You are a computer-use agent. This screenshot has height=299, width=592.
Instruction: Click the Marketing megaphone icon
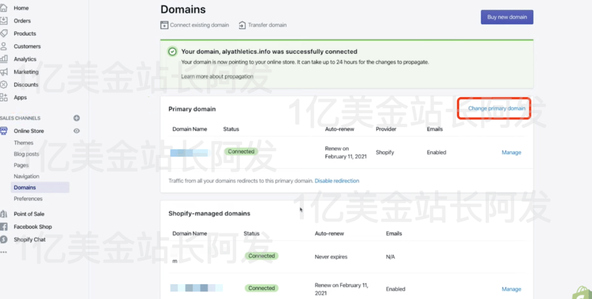pyautogui.click(x=3, y=72)
